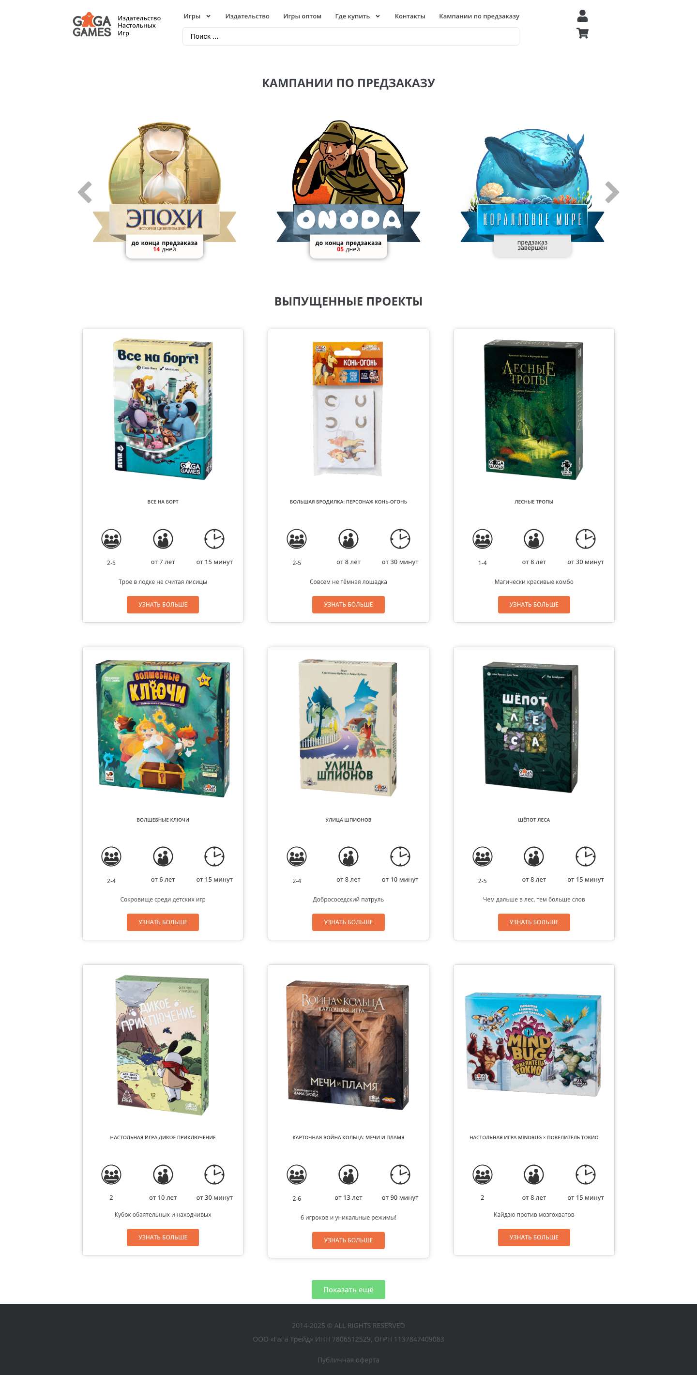
Task: Click clock icon under Лесные тропы
Action: pyautogui.click(x=586, y=538)
